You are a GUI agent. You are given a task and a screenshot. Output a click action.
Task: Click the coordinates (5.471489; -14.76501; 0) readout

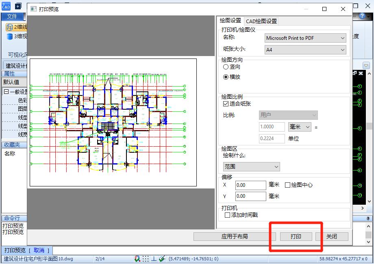(194, 259)
